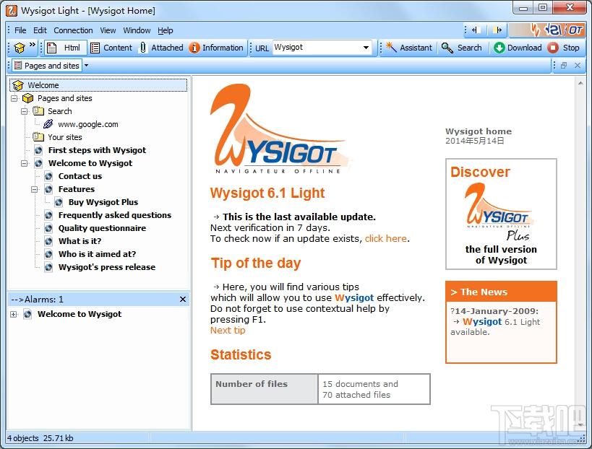Click the Stop button

564,48
